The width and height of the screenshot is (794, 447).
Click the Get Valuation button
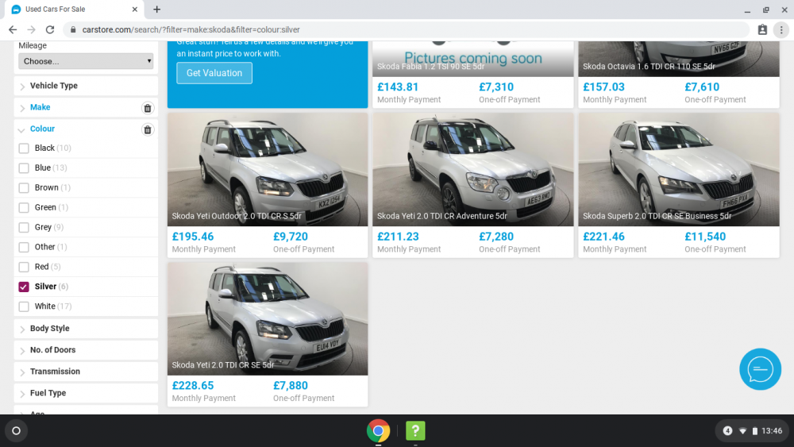coord(214,73)
